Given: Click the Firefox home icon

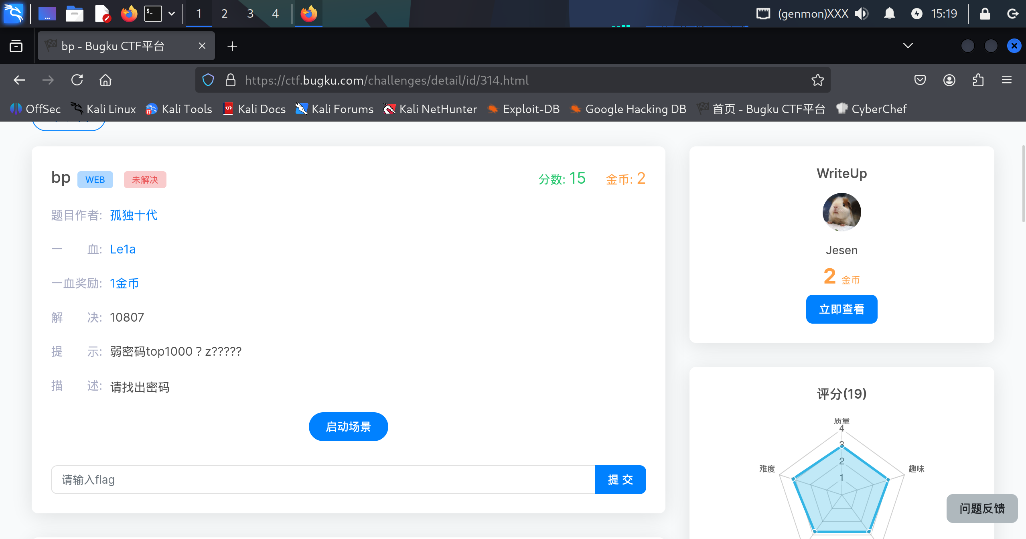Looking at the screenshot, I should click(105, 80).
